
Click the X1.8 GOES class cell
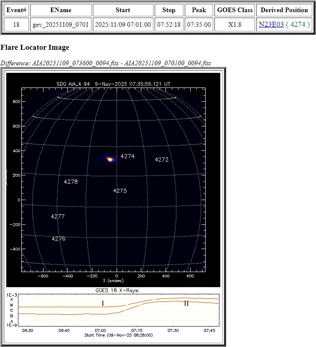coord(234,25)
